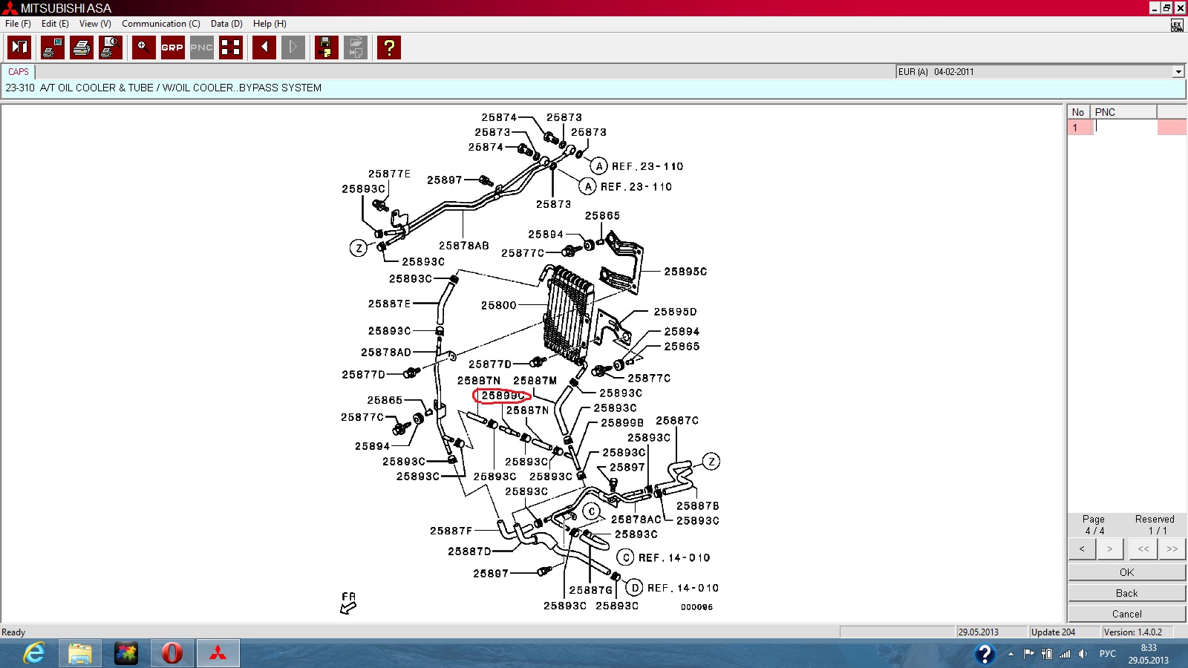This screenshot has height=668, width=1188.
Task: Click the circled part number 25899C
Action: (503, 396)
